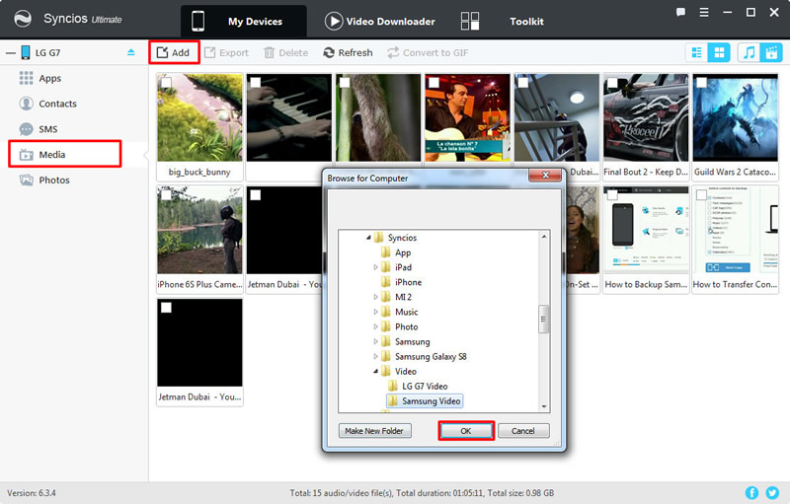Check the big_buck_bunny video checkbox
790x504 pixels.
point(166,83)
